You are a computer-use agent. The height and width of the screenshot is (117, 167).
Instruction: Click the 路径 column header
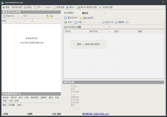[125, 31]
